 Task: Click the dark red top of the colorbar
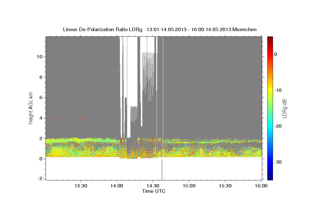click(x=270, y=38)
